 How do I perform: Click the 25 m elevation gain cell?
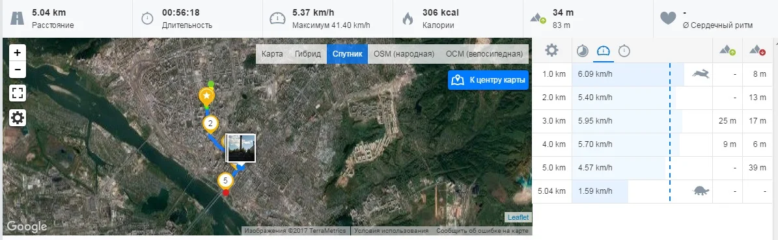(x=727, y=121)
